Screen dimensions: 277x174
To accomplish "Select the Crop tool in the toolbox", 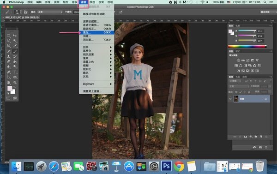I will point(8,46).
